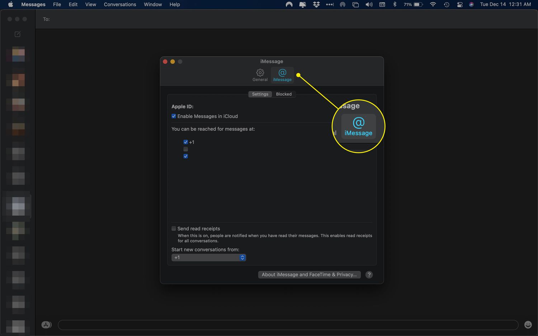
Task: Switch to the Blocked tab
Action: (284, 94)
